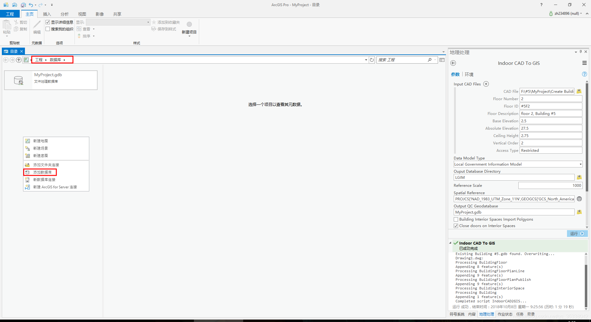Auto-hide pin the Geoprocessing pane

pos(581,52)
